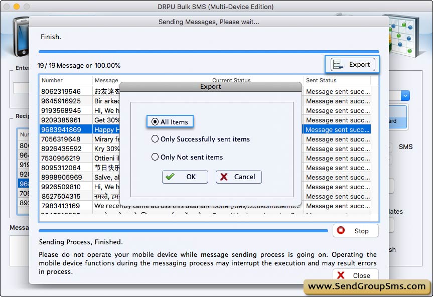Click the green checkmark icon on OK

[x=170, y=177]
